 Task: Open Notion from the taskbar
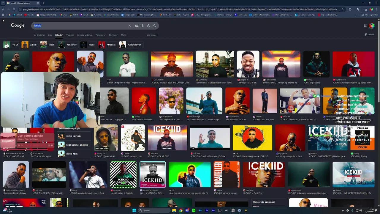tap(233, 210)
